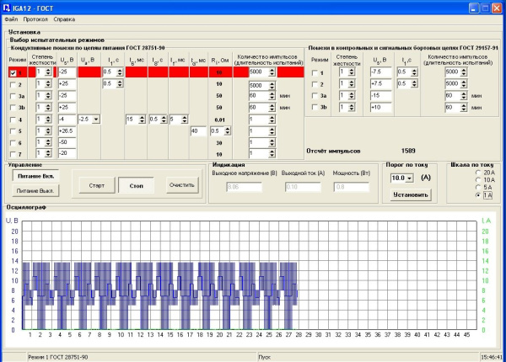Screen dimensions: 506x362
Task: Click Питание Вкл. power-on button
Action: tap(35, 177)
